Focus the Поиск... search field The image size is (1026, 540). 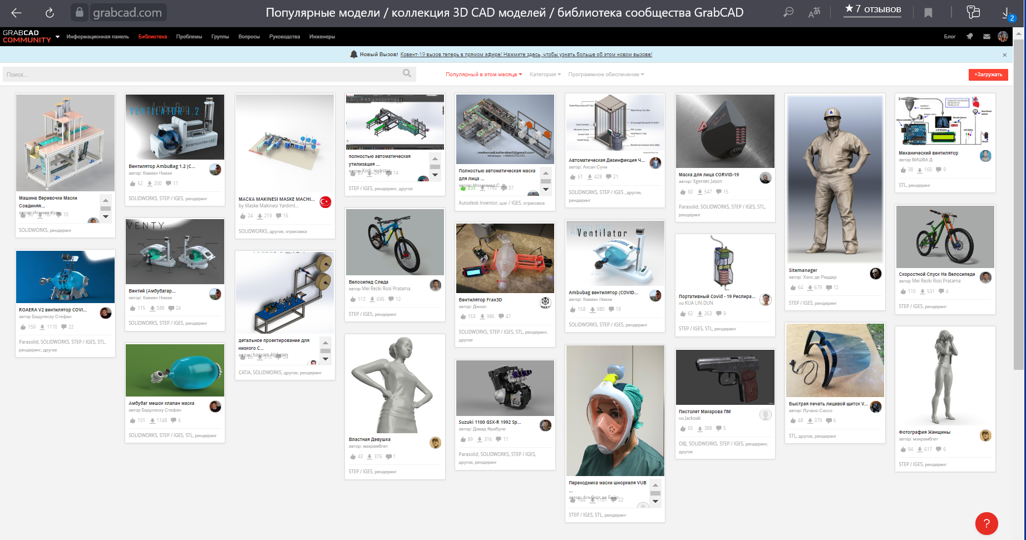(209, 74)
